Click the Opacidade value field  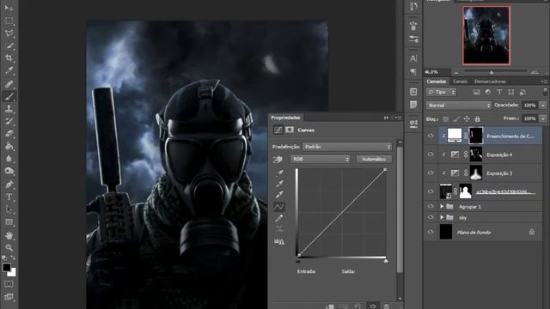coord(530,105)
